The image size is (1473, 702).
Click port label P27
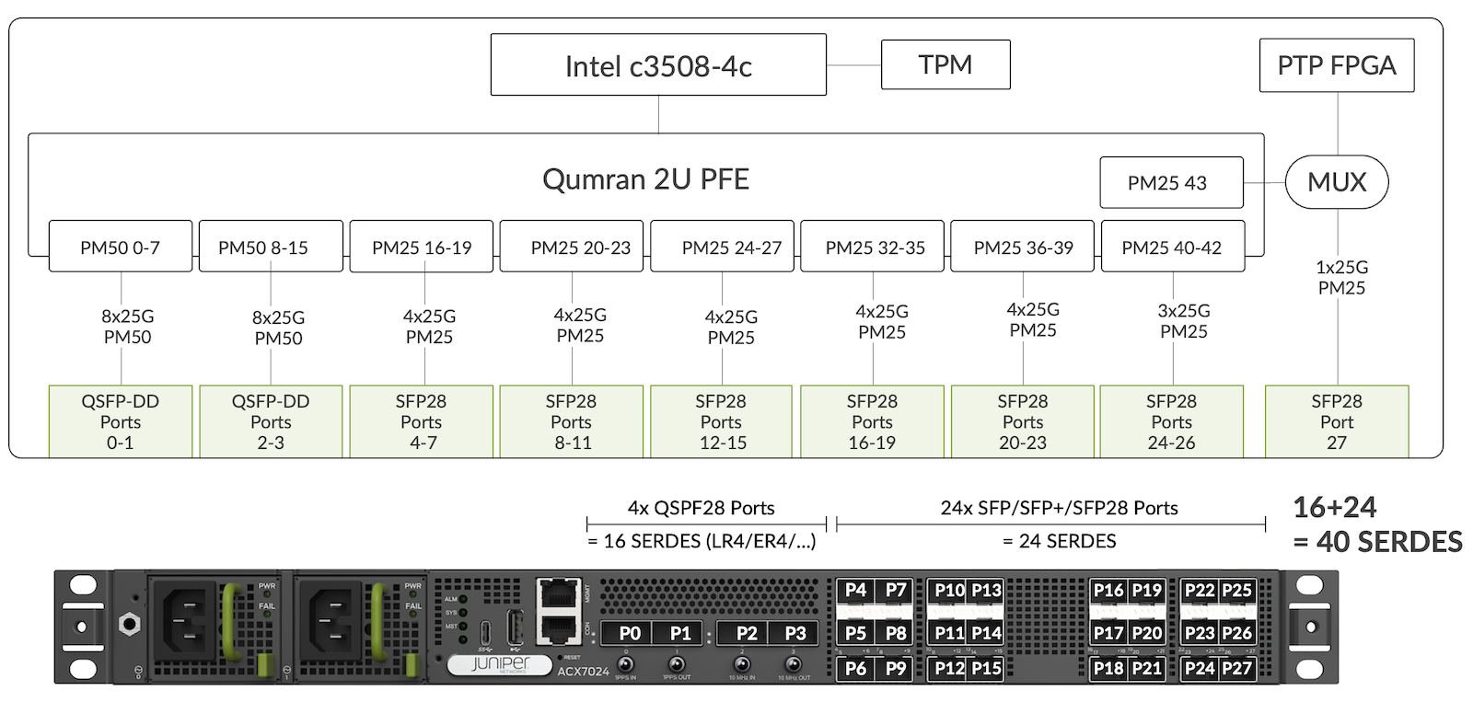(x=1237, y=669)
